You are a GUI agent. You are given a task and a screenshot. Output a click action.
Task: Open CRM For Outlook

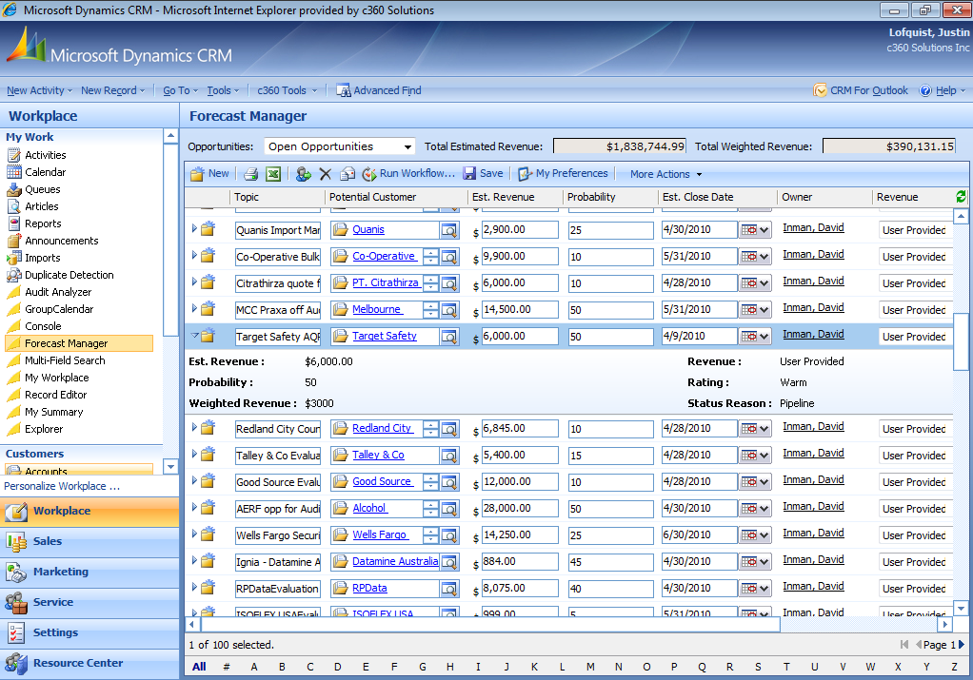(x=860, y=90)
